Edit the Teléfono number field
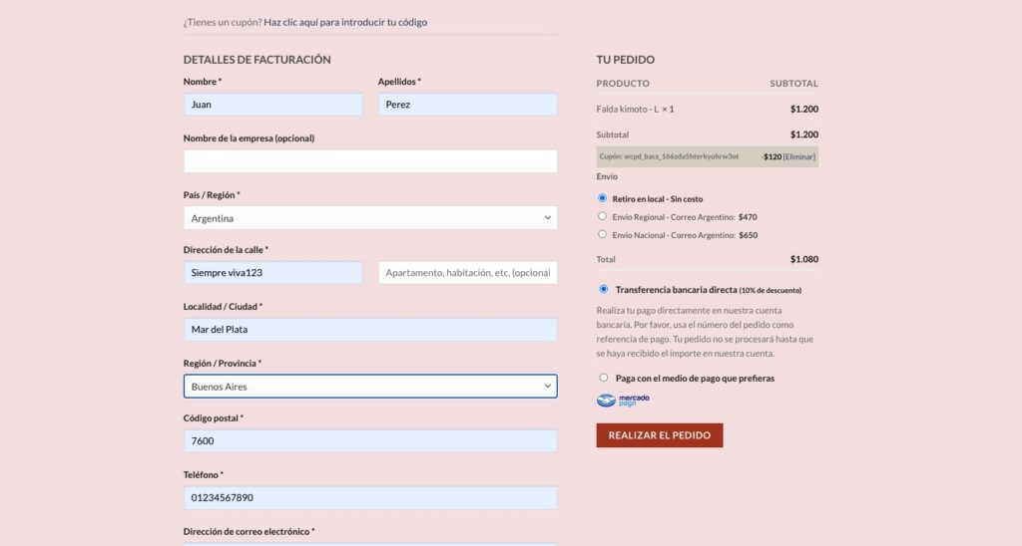The height and width of the screenshot is (546, 1022). coord(370,498)
